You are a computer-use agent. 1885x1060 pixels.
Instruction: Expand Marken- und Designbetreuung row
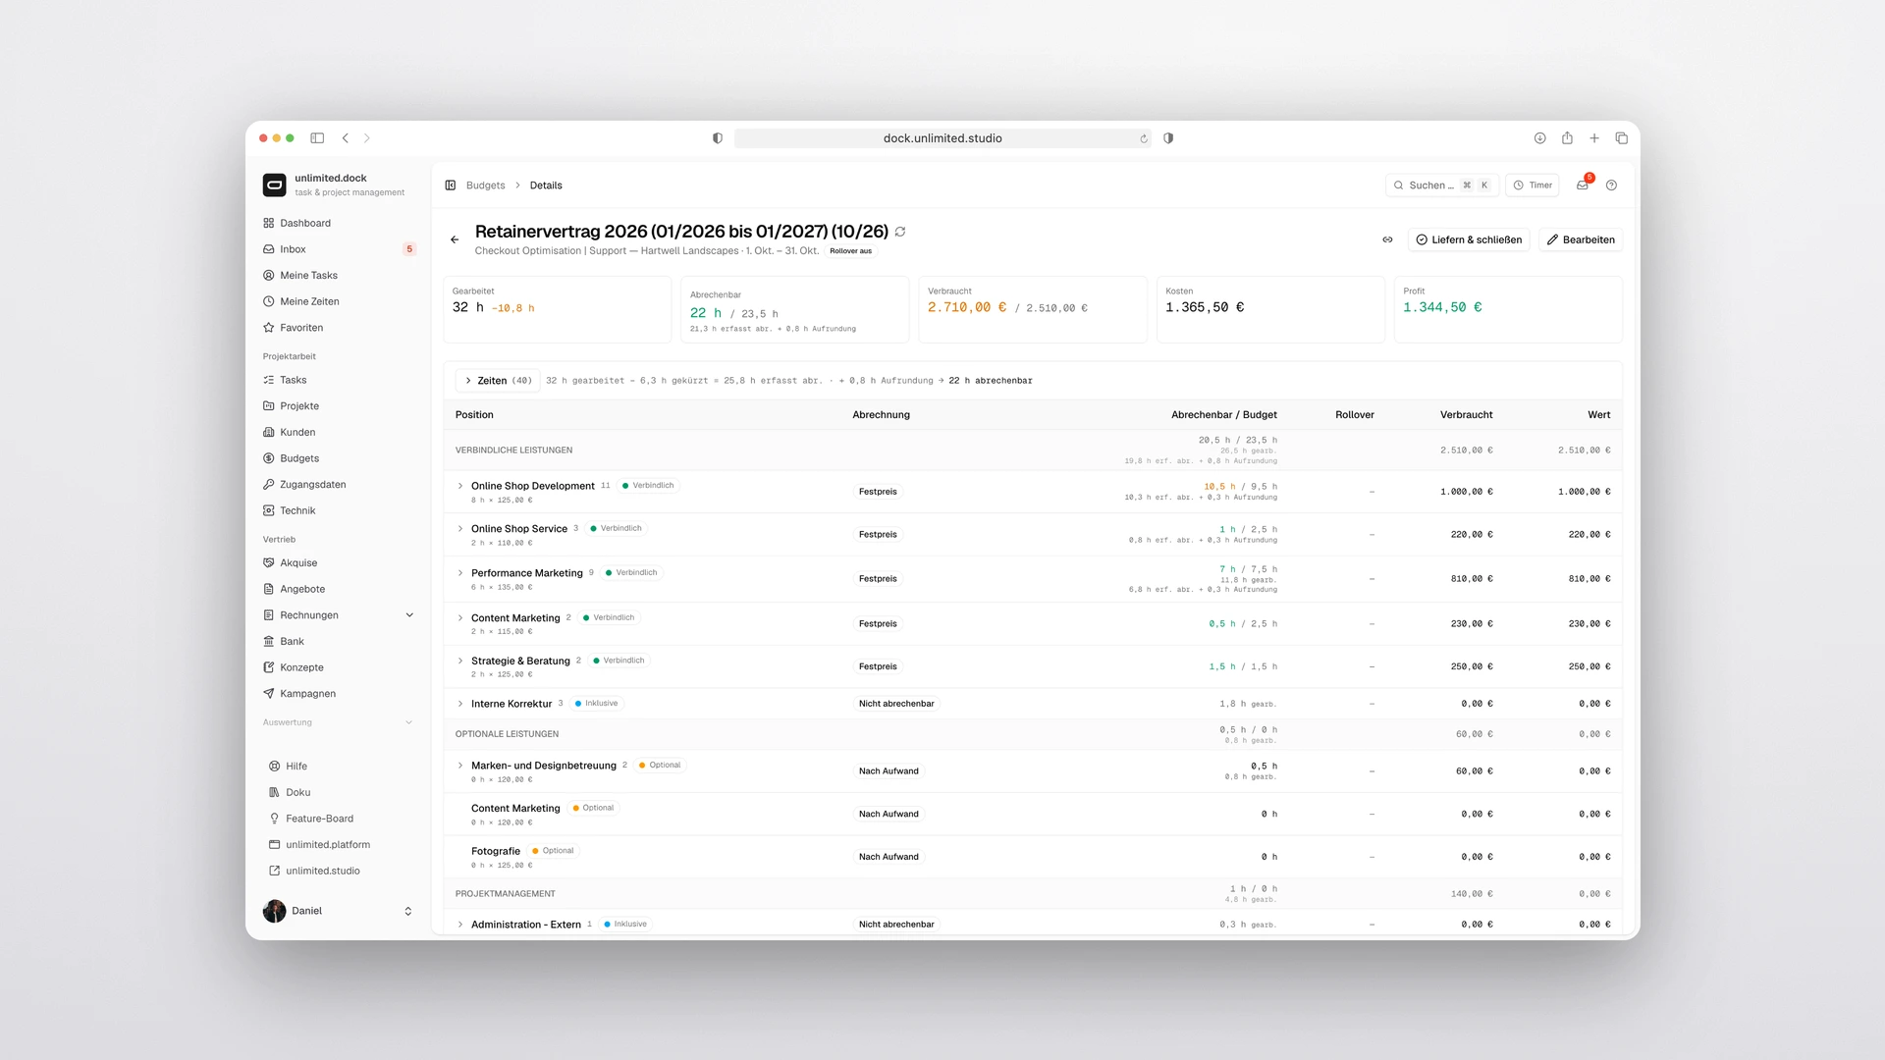pos(460,766)
